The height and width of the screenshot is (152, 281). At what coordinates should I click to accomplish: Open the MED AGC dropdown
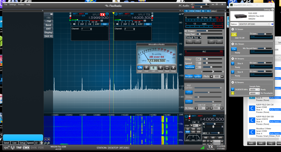click(x=206, y=133)
